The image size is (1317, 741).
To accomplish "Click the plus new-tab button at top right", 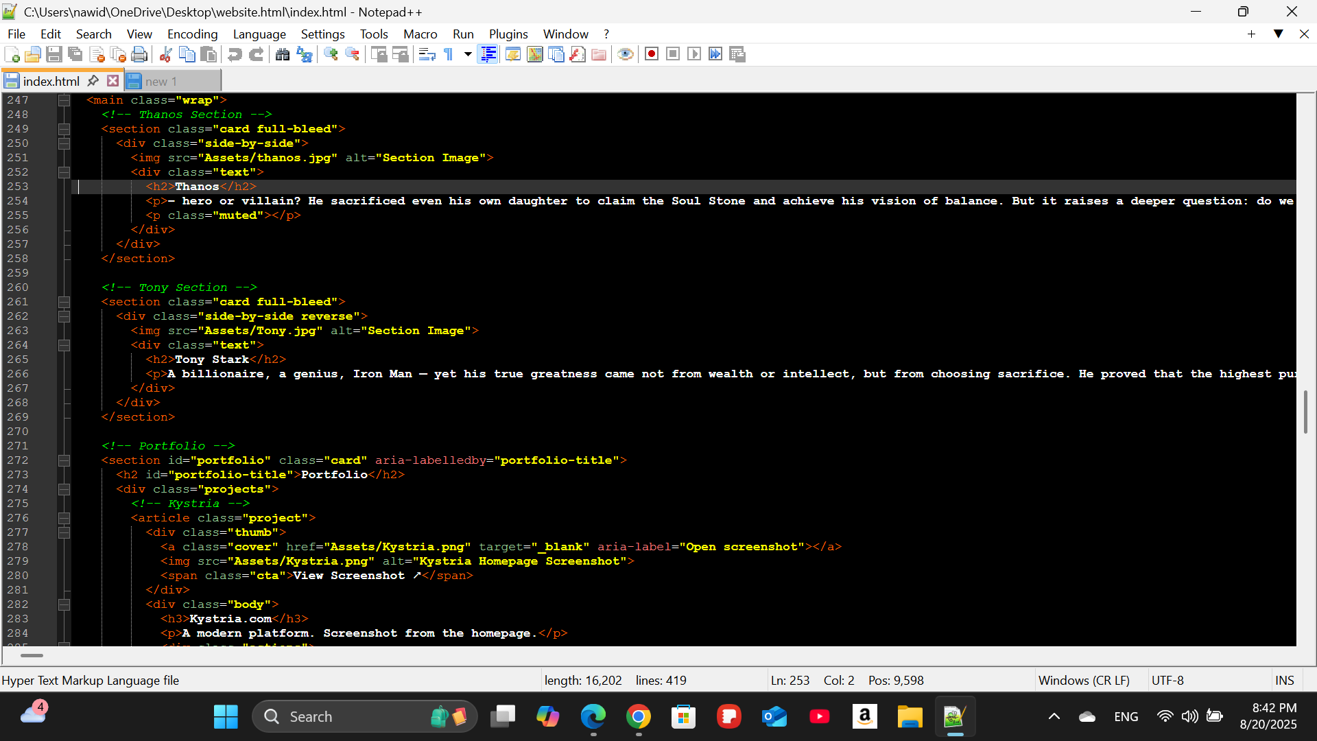I will (1251, 34).
